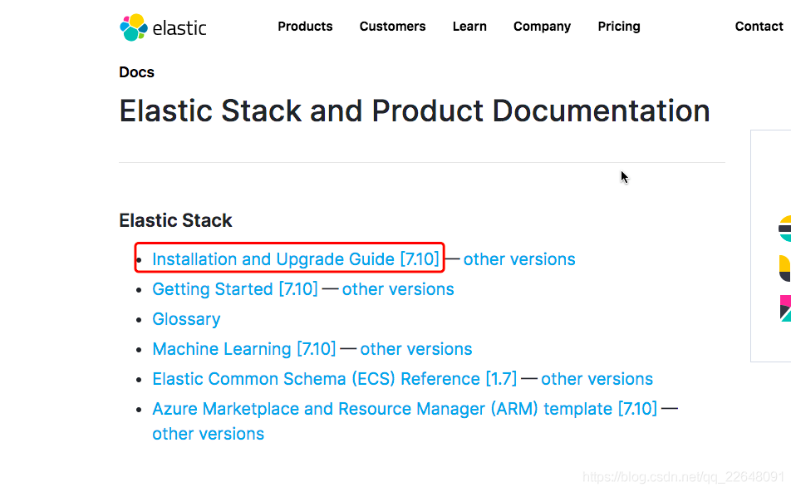This screenshot has width=791, height=492.
Task: Click the Elastic logo
Action: coord(163,27)
